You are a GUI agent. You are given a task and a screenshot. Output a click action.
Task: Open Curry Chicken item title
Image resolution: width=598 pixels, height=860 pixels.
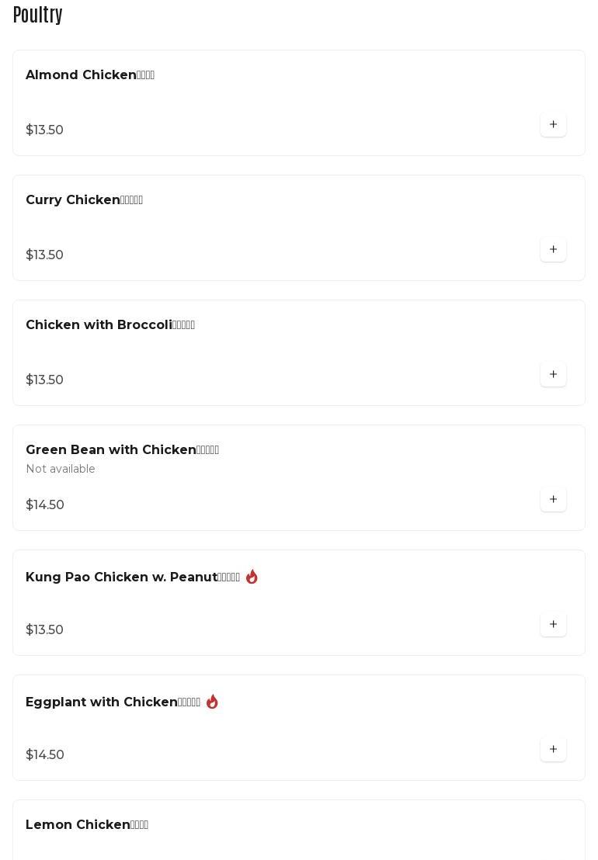[x=84, y=199]
